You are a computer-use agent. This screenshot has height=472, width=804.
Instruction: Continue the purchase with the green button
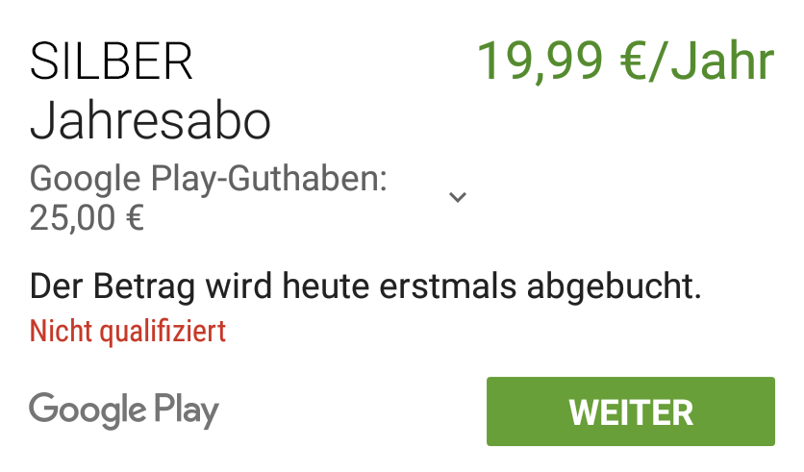tap(630, 411)
